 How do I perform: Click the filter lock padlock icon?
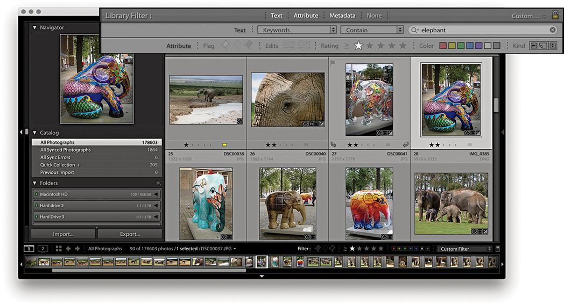point(555,16)
